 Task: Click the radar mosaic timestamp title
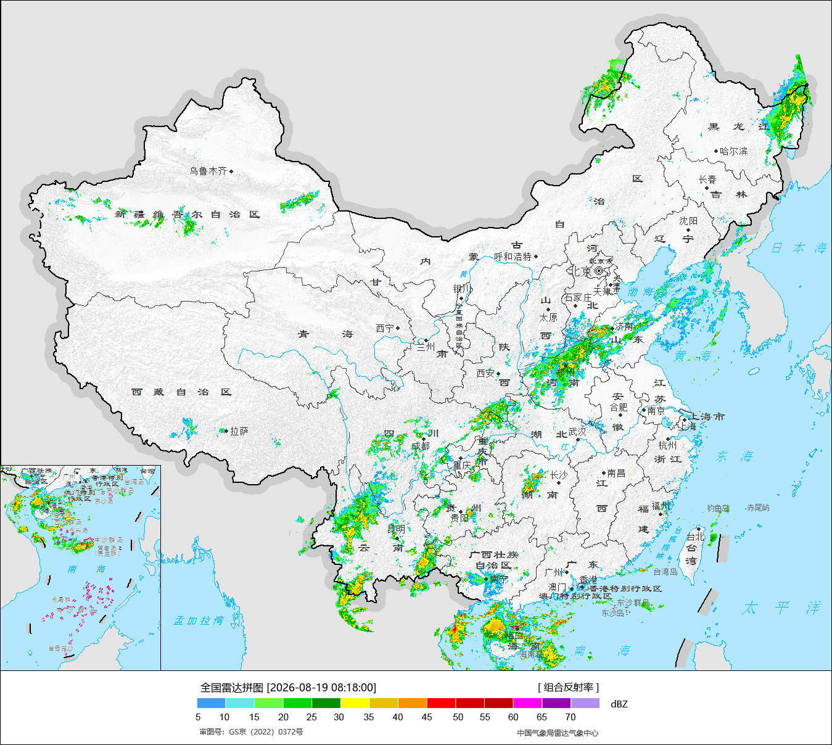tap(288, 688)
